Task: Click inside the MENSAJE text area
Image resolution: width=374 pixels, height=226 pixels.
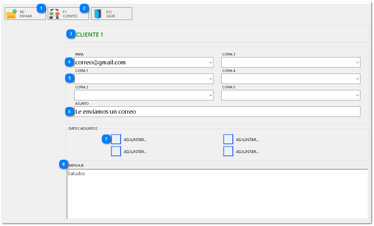Action: [x=217, y=194]
